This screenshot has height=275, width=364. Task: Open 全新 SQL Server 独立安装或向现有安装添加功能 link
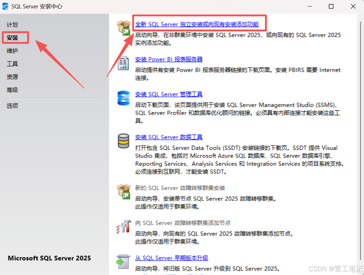click(197, 24)
